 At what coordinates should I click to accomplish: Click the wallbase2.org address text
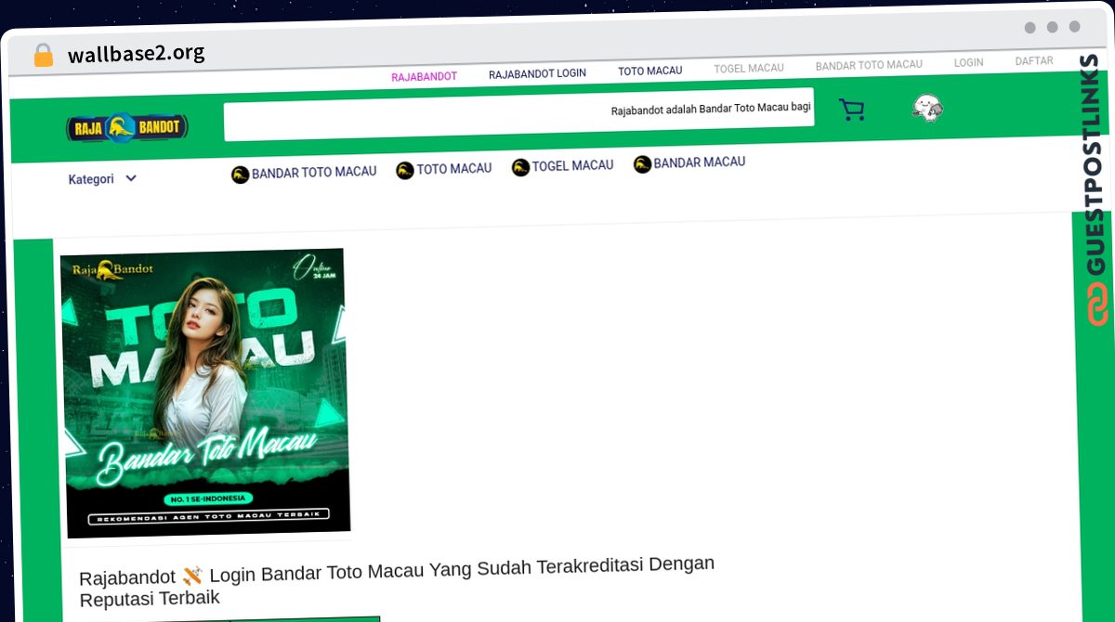pyautogui.click(x=137, y=54)
